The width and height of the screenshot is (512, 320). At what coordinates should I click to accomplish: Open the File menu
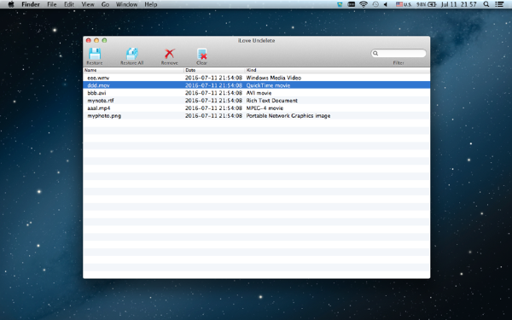coord(51,4)
